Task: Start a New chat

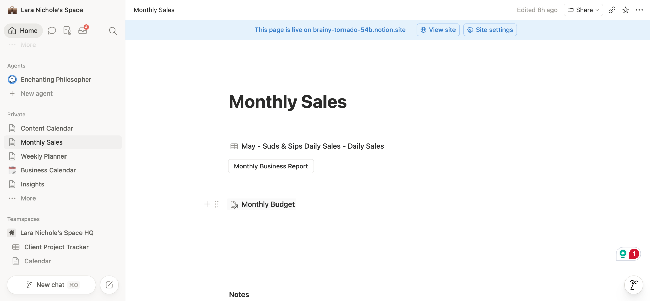Action: tap(52, 285)
